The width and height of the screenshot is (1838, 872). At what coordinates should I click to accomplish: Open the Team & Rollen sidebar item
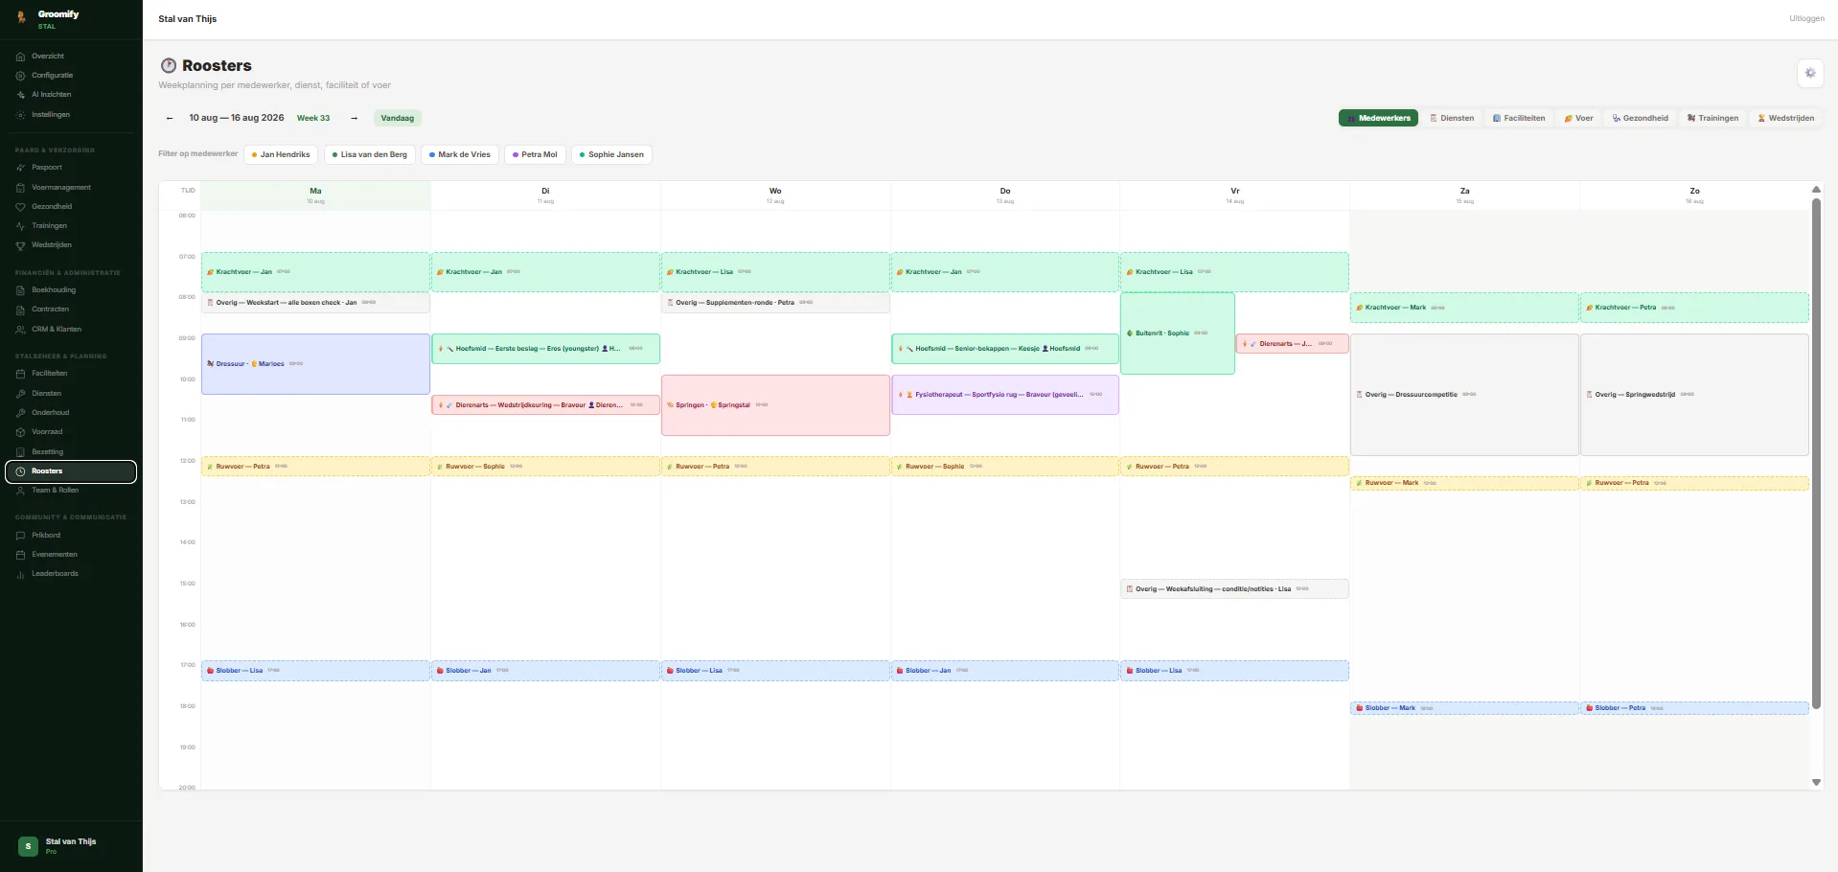(x=71, y=491)
